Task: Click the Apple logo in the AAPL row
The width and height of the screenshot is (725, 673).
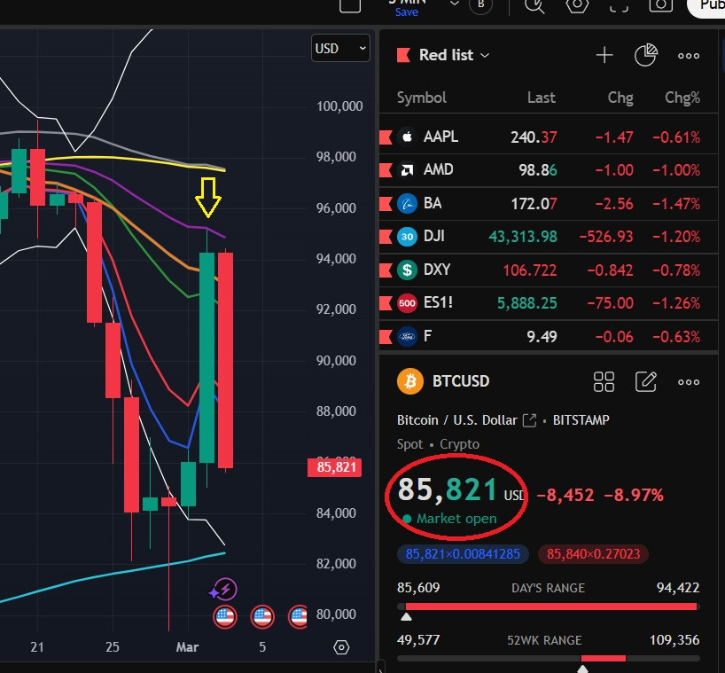Action: 407,137
